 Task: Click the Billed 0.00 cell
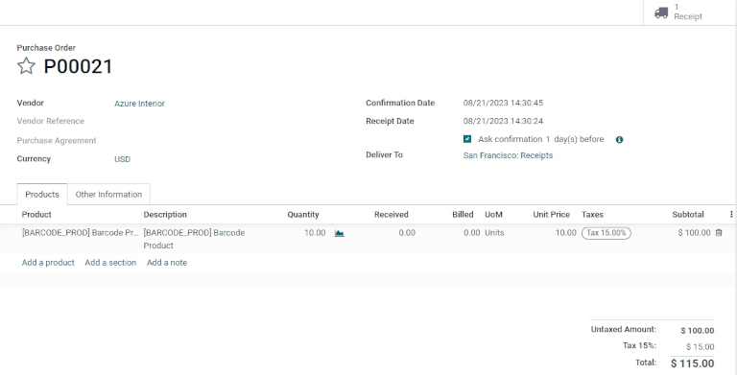471,233
